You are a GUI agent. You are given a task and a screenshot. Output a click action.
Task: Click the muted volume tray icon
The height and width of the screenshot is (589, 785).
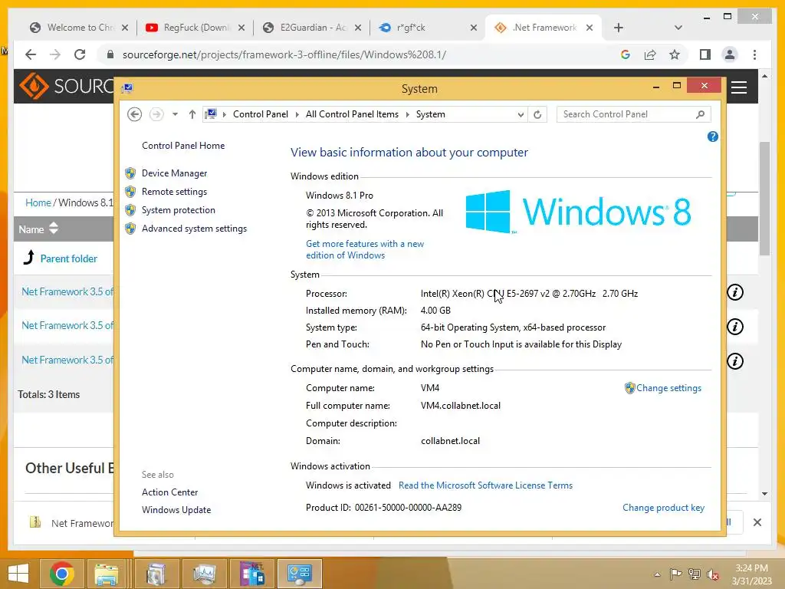tap(712, 574)
